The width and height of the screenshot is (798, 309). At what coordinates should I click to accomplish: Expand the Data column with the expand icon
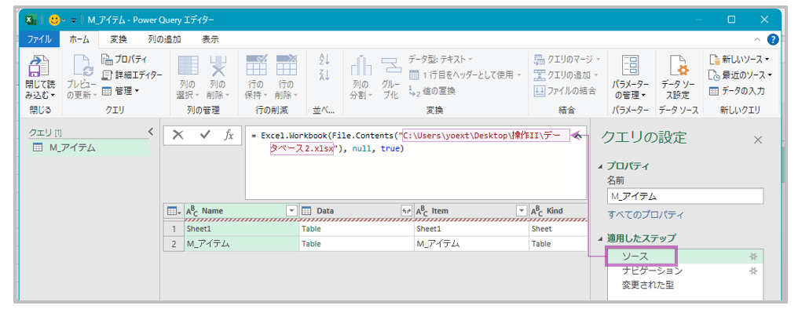[406, 211]
